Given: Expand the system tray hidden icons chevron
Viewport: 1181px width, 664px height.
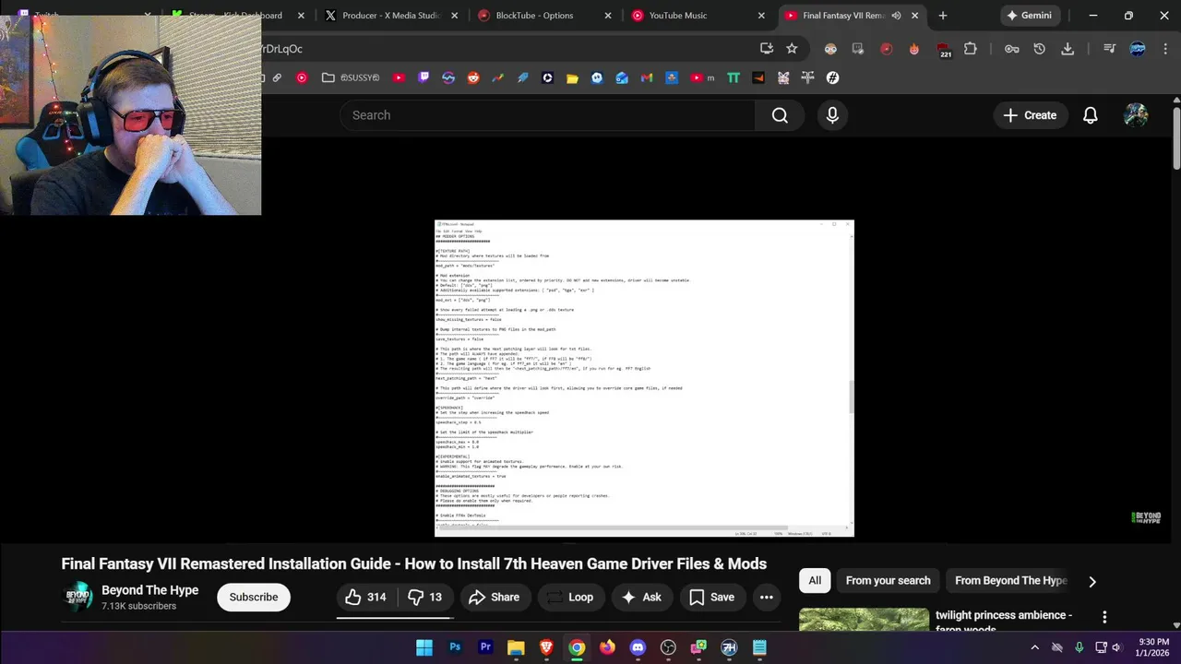Looking at the screenshot, I should (1034, 647).
